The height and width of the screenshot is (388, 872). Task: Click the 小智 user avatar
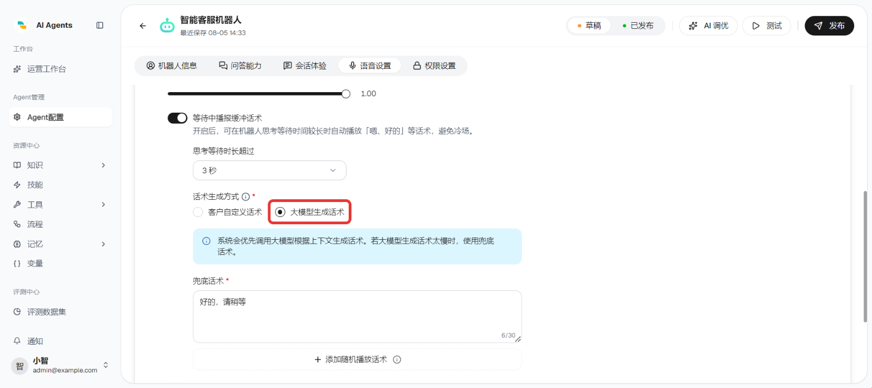coord(19,366)
